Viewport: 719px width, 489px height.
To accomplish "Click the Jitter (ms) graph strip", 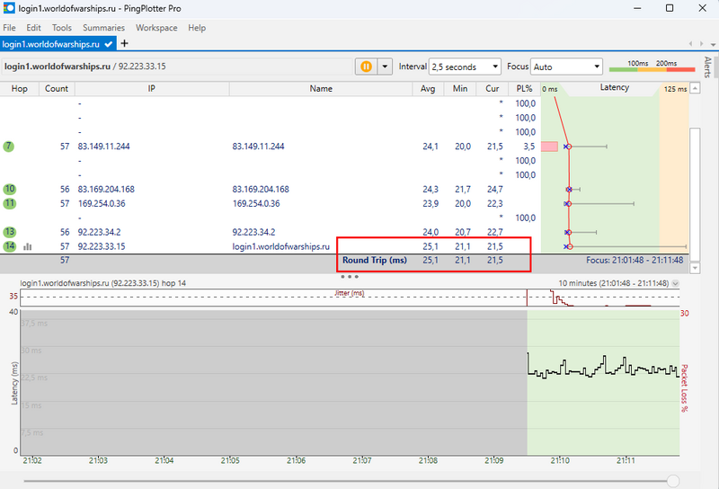I will tap(350, 298).
